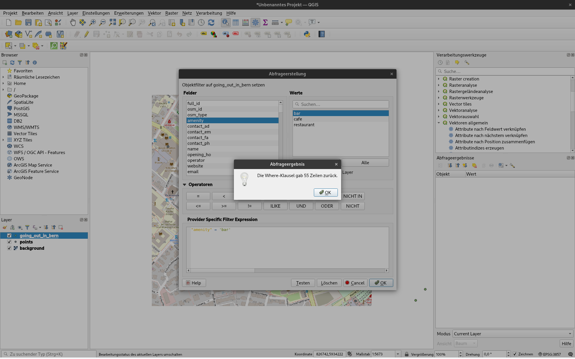Viewport: 575px width, 359px height.
Task: Click the Werte Suchen search field
Action: click(x=341, y=104)
